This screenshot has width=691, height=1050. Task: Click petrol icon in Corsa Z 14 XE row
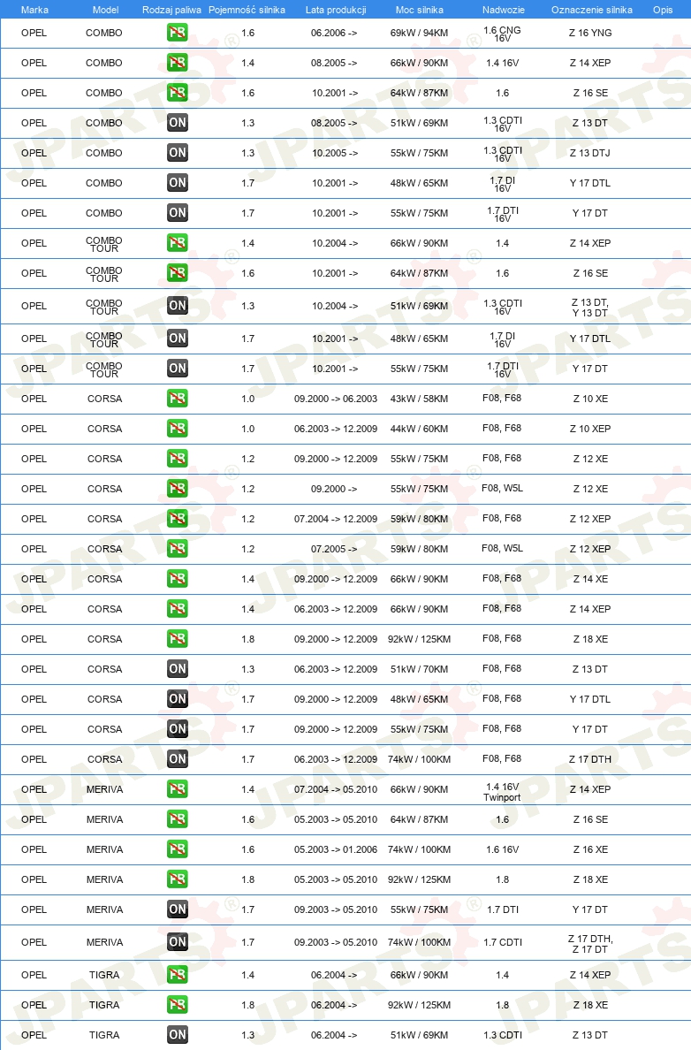[x=178, y=579]
